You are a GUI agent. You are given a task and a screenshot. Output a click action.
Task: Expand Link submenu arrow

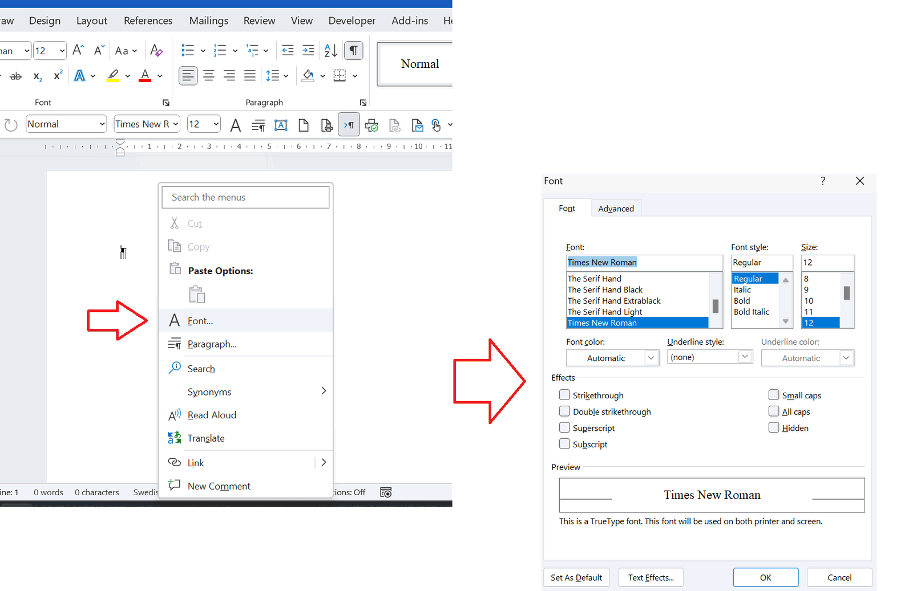pos(324,462)
